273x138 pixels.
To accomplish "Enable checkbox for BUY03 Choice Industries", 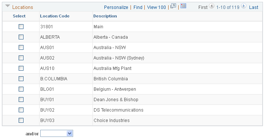I will coord(21,120).
